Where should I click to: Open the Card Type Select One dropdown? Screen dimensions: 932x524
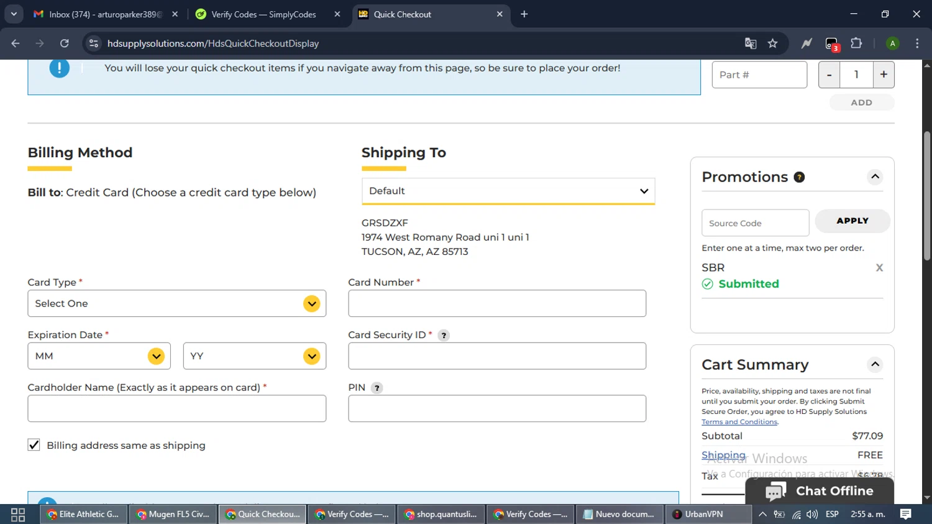click(176, 303)
